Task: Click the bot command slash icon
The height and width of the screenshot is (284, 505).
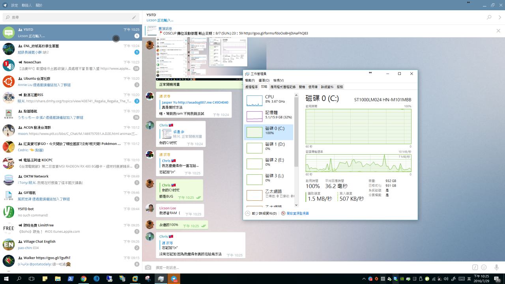Action: click(475, 267)
